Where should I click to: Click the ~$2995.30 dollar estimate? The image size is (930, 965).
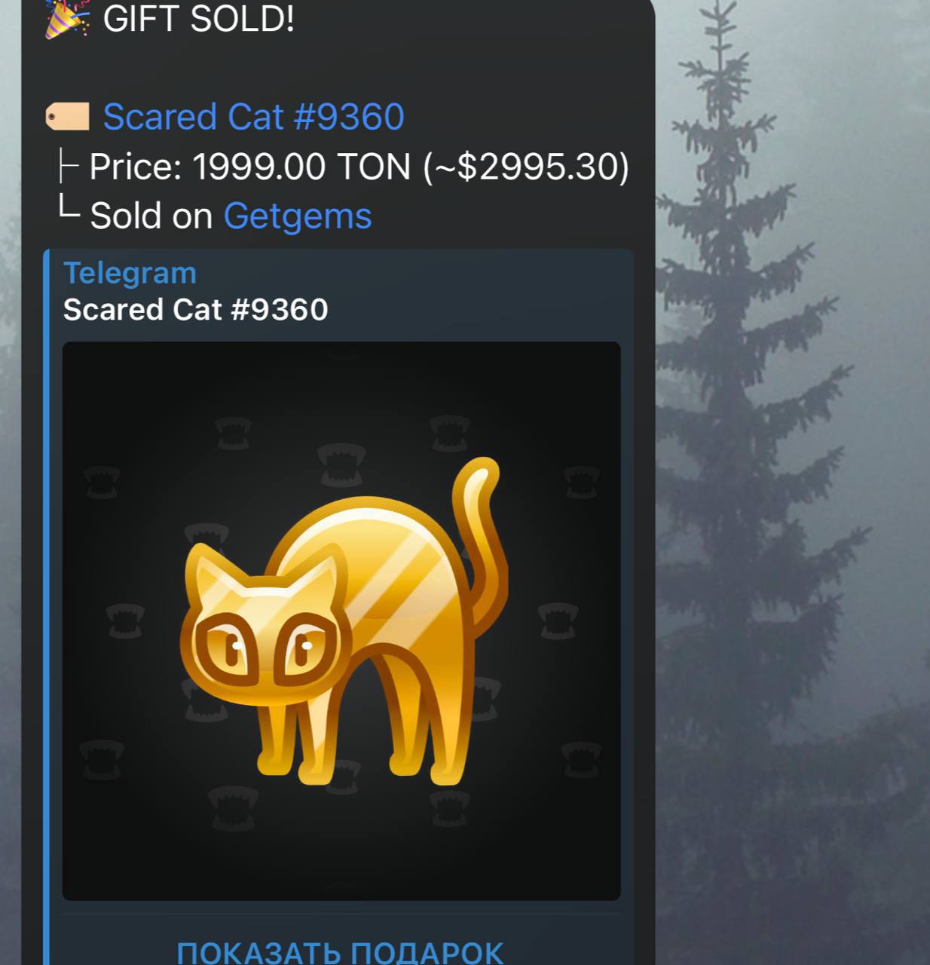pos(526,167)
